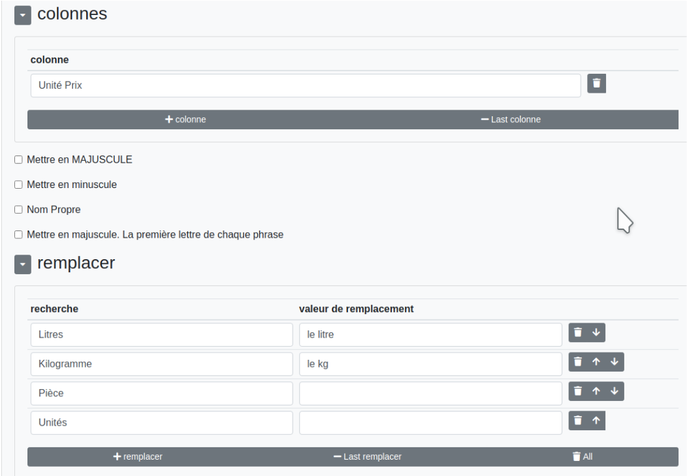Move the Litres row down
This screenshot has width=687, height=476.
click(596, 332)
